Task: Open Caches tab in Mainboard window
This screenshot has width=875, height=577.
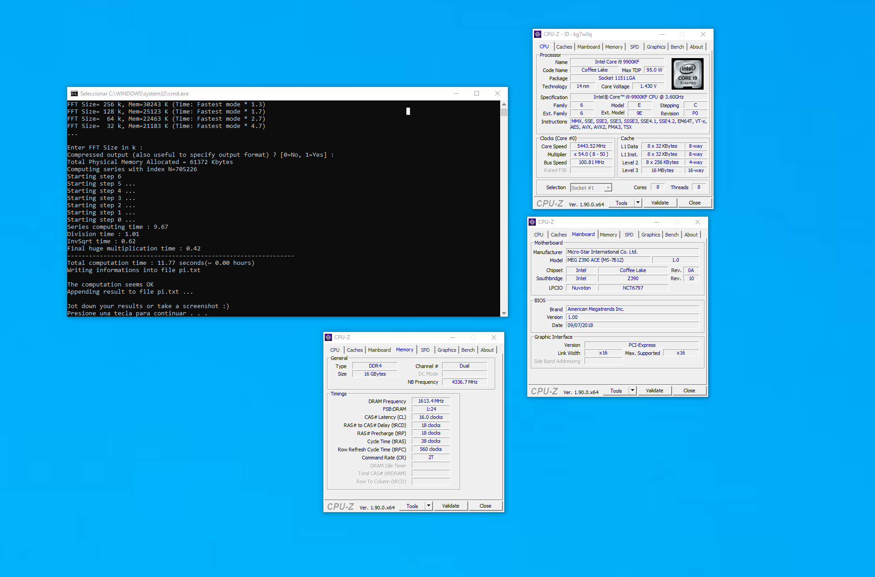Action: (558, 235)
